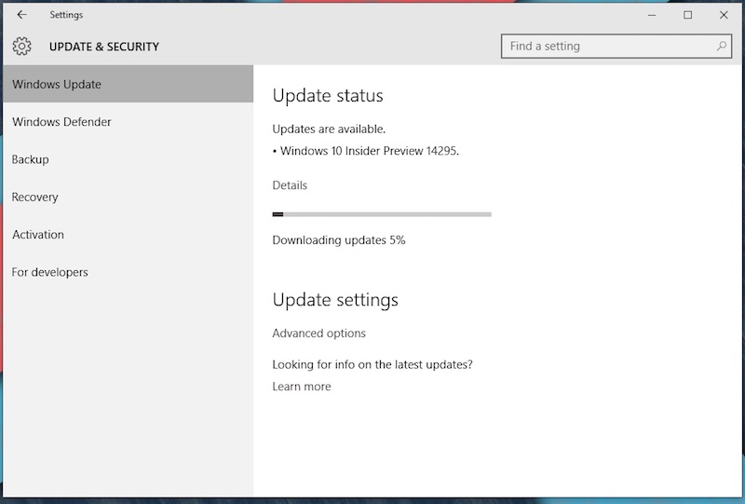
Task: Go back with the arrow icon
Action: click(21, 15)
